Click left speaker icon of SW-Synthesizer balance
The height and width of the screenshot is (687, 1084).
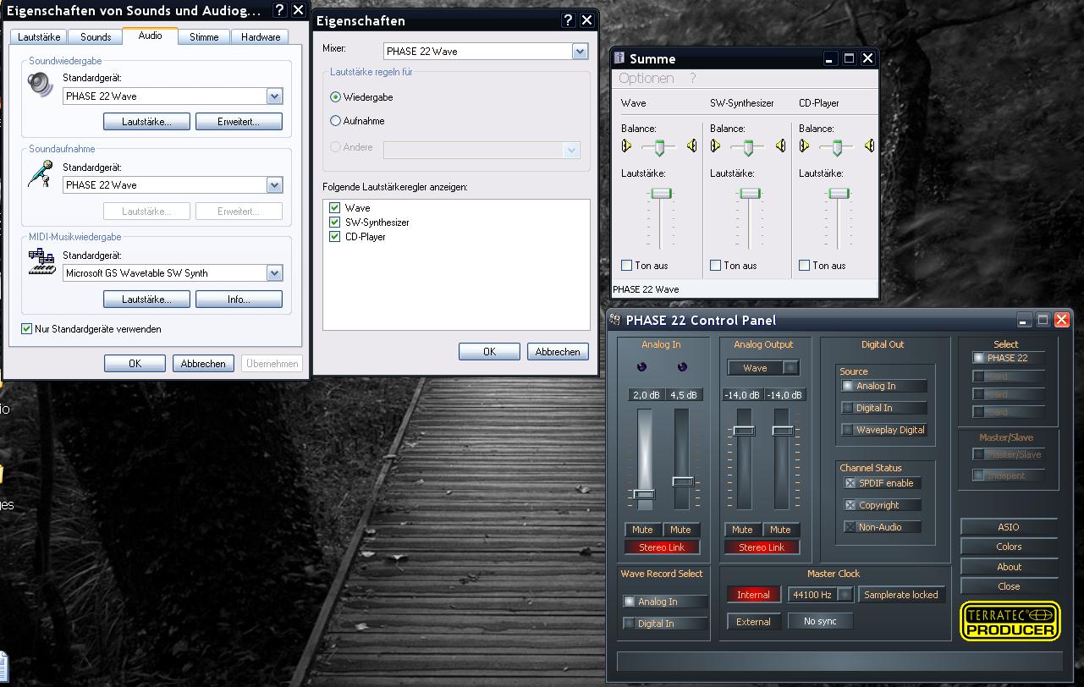[x=715, y=146]
